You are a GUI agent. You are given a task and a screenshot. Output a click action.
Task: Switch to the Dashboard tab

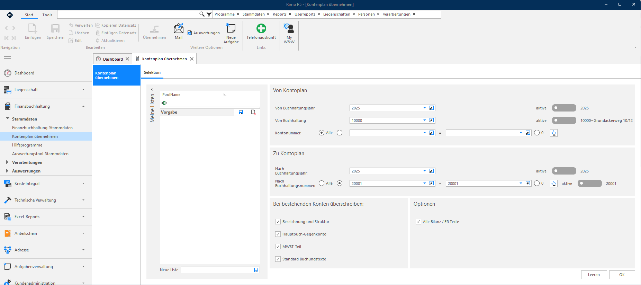pos(113,59)
